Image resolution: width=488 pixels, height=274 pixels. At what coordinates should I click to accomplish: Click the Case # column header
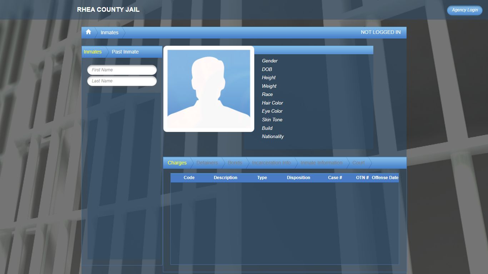(335, 178)
